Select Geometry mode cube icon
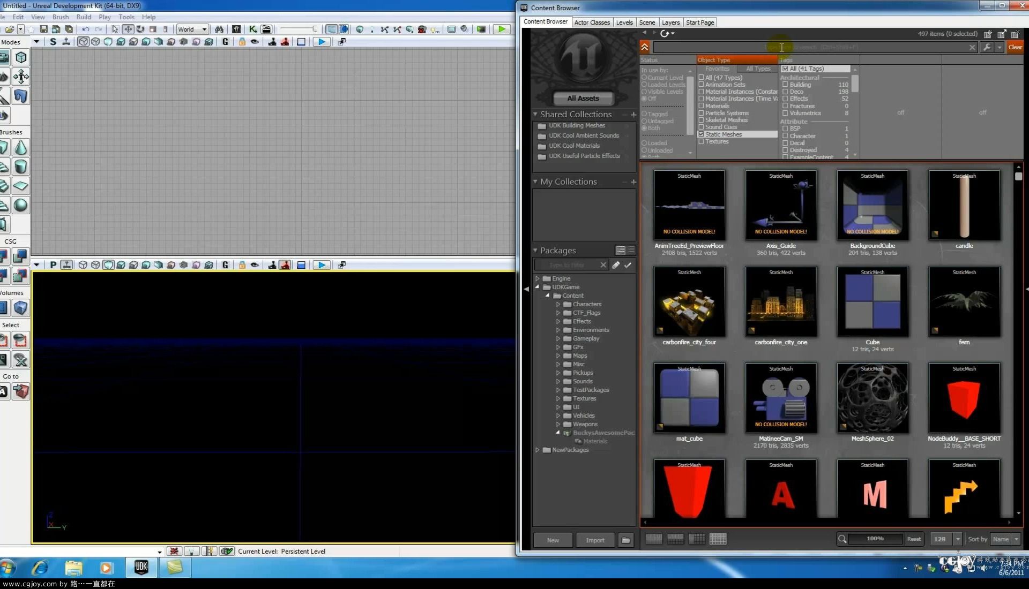The width and height of the screenshot is (1029, 589). (21, 57)
